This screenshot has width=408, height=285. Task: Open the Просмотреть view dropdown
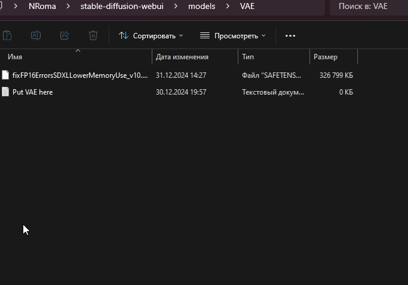(233, 36)
